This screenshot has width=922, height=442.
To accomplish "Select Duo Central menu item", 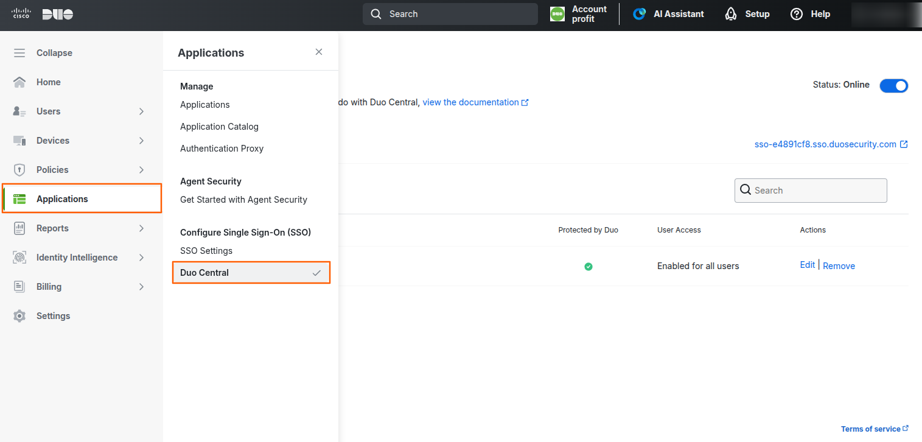I will tap(251, 273).
